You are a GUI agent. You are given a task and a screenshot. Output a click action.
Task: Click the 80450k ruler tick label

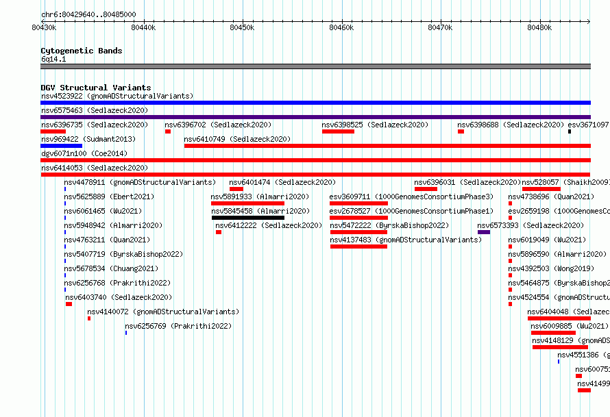pos(242,27)
